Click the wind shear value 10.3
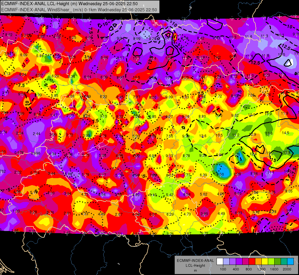The width and height of the screenshot is (299, 275). 233,37
